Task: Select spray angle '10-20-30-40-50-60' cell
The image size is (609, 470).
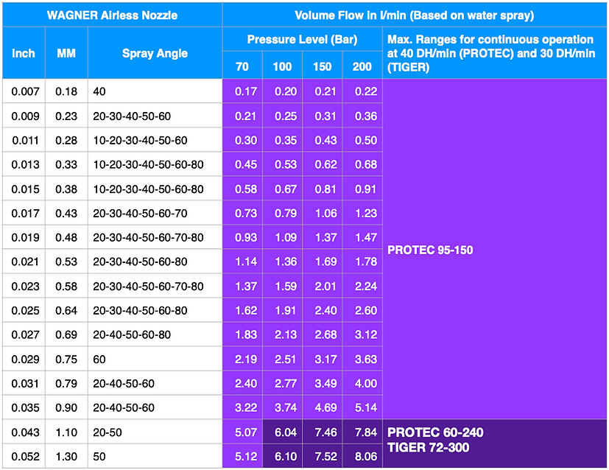Action: (x=155, y=140)
